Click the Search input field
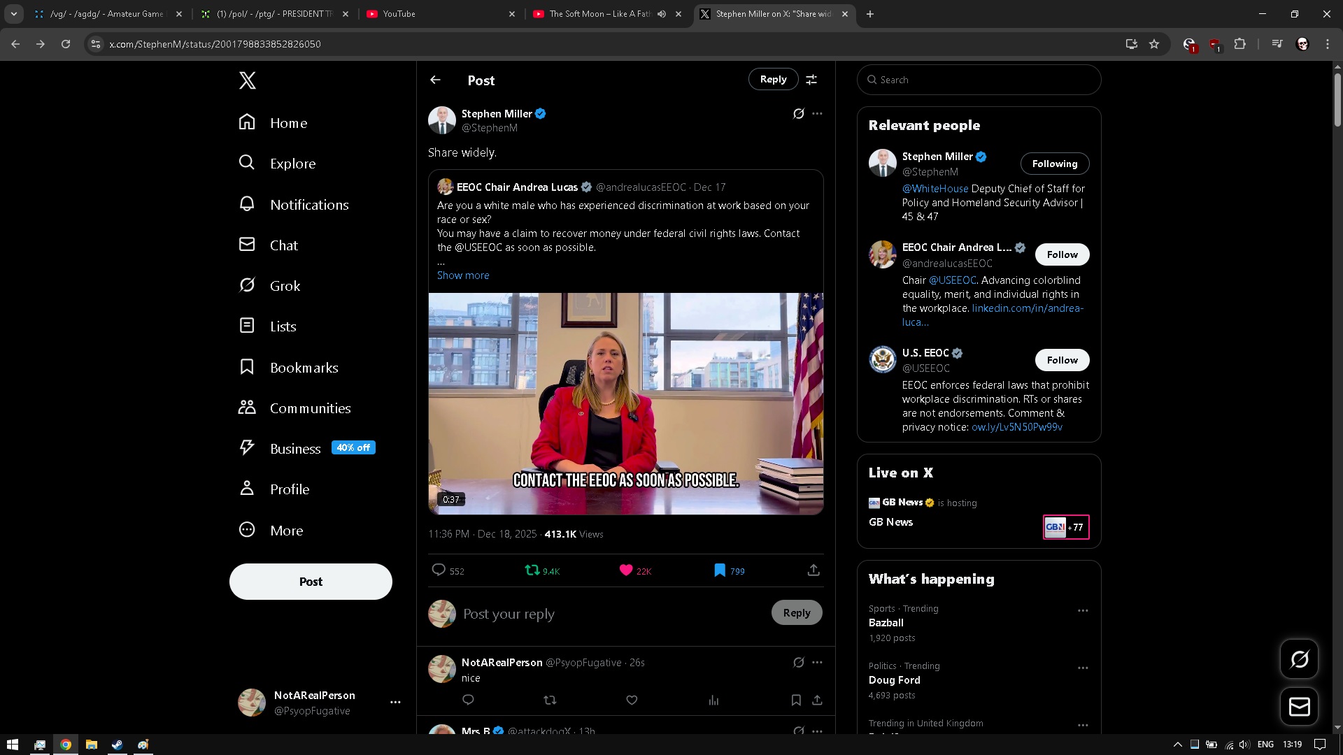Viewport: 1343px width, 755px height. pyautogui.click(x=979, y=80)
